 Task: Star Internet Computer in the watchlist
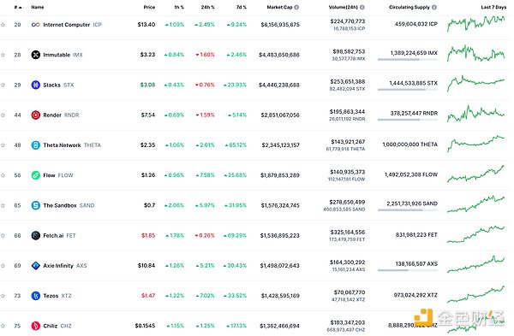click(3, 25)
